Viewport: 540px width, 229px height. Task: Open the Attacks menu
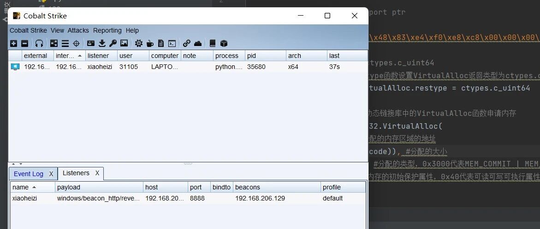[78, 30]
